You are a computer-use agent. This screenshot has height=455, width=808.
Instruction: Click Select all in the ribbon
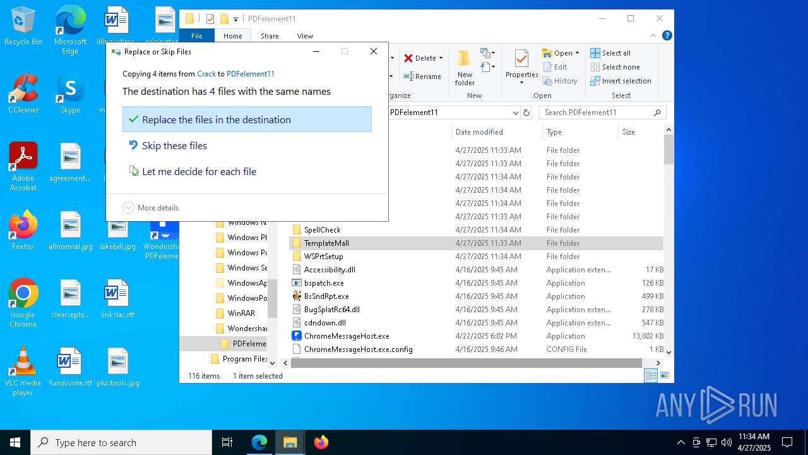tap(610, 53)
